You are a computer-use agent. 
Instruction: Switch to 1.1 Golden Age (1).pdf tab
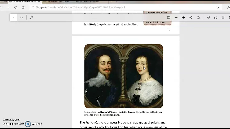58,1
